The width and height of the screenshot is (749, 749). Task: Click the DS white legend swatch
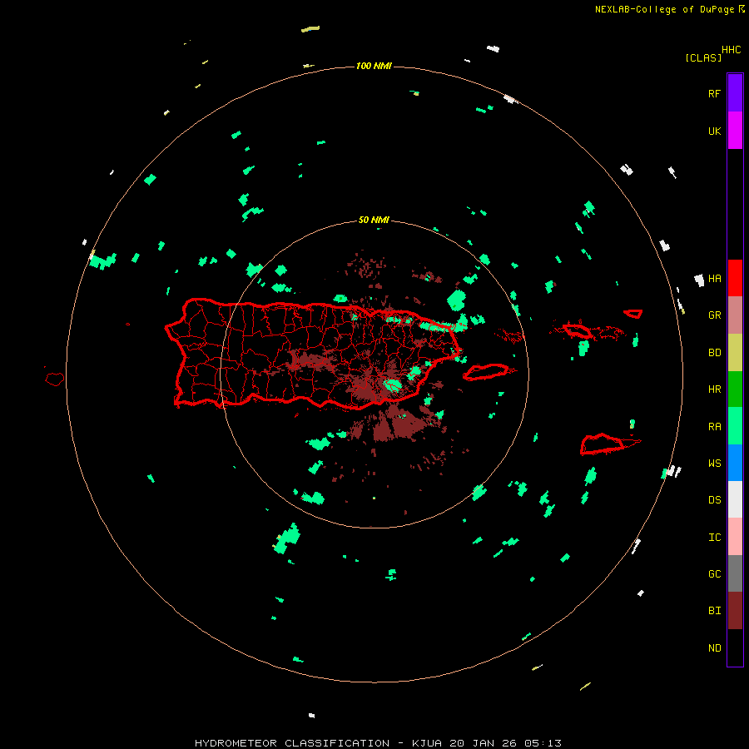[735, 499]
